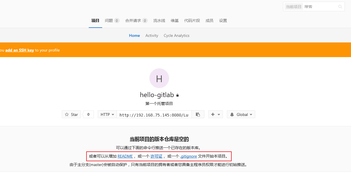The width and height of the screenshot is (351, 175).
Task: Click the add an SSH key link
Action: click(20, 50)
